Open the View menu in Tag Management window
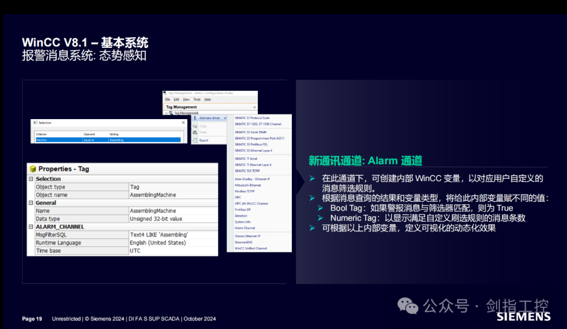The width and height of the screenshot is (567, 329). click(x=186, y=100)
